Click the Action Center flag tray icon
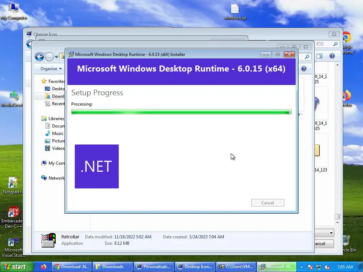Viewport: 363px width, 272px height. (x=310, y=267)
